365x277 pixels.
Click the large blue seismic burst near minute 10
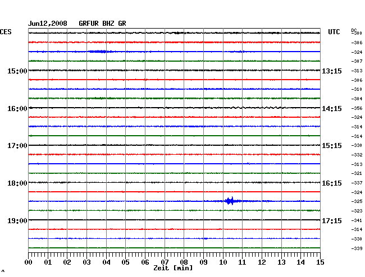[230, 201]
